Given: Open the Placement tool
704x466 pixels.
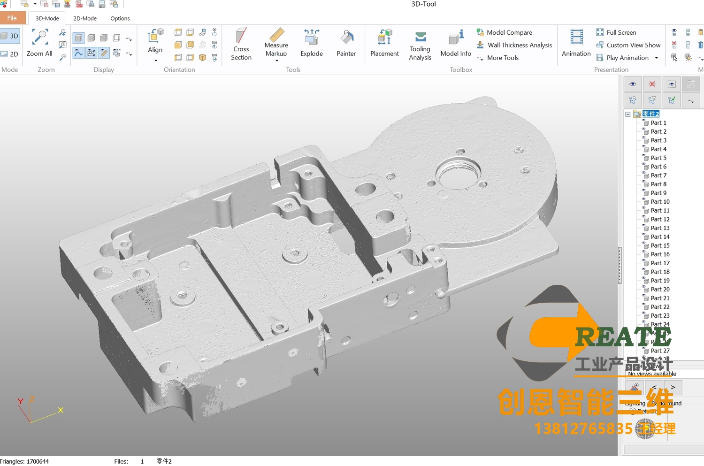Looking at the screenshot, I should (x=384, y=43).
